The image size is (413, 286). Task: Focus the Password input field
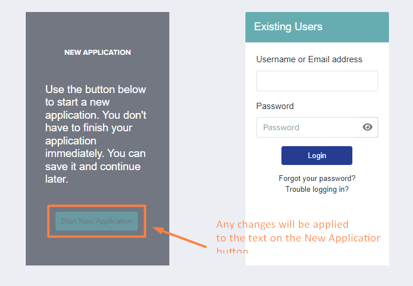coord(307,127)
